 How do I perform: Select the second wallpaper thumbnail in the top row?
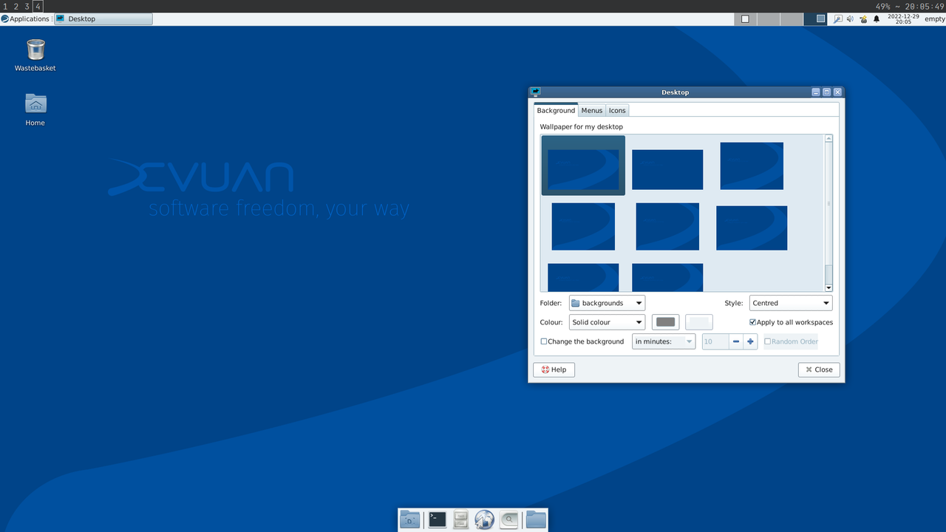pos(667,170)
